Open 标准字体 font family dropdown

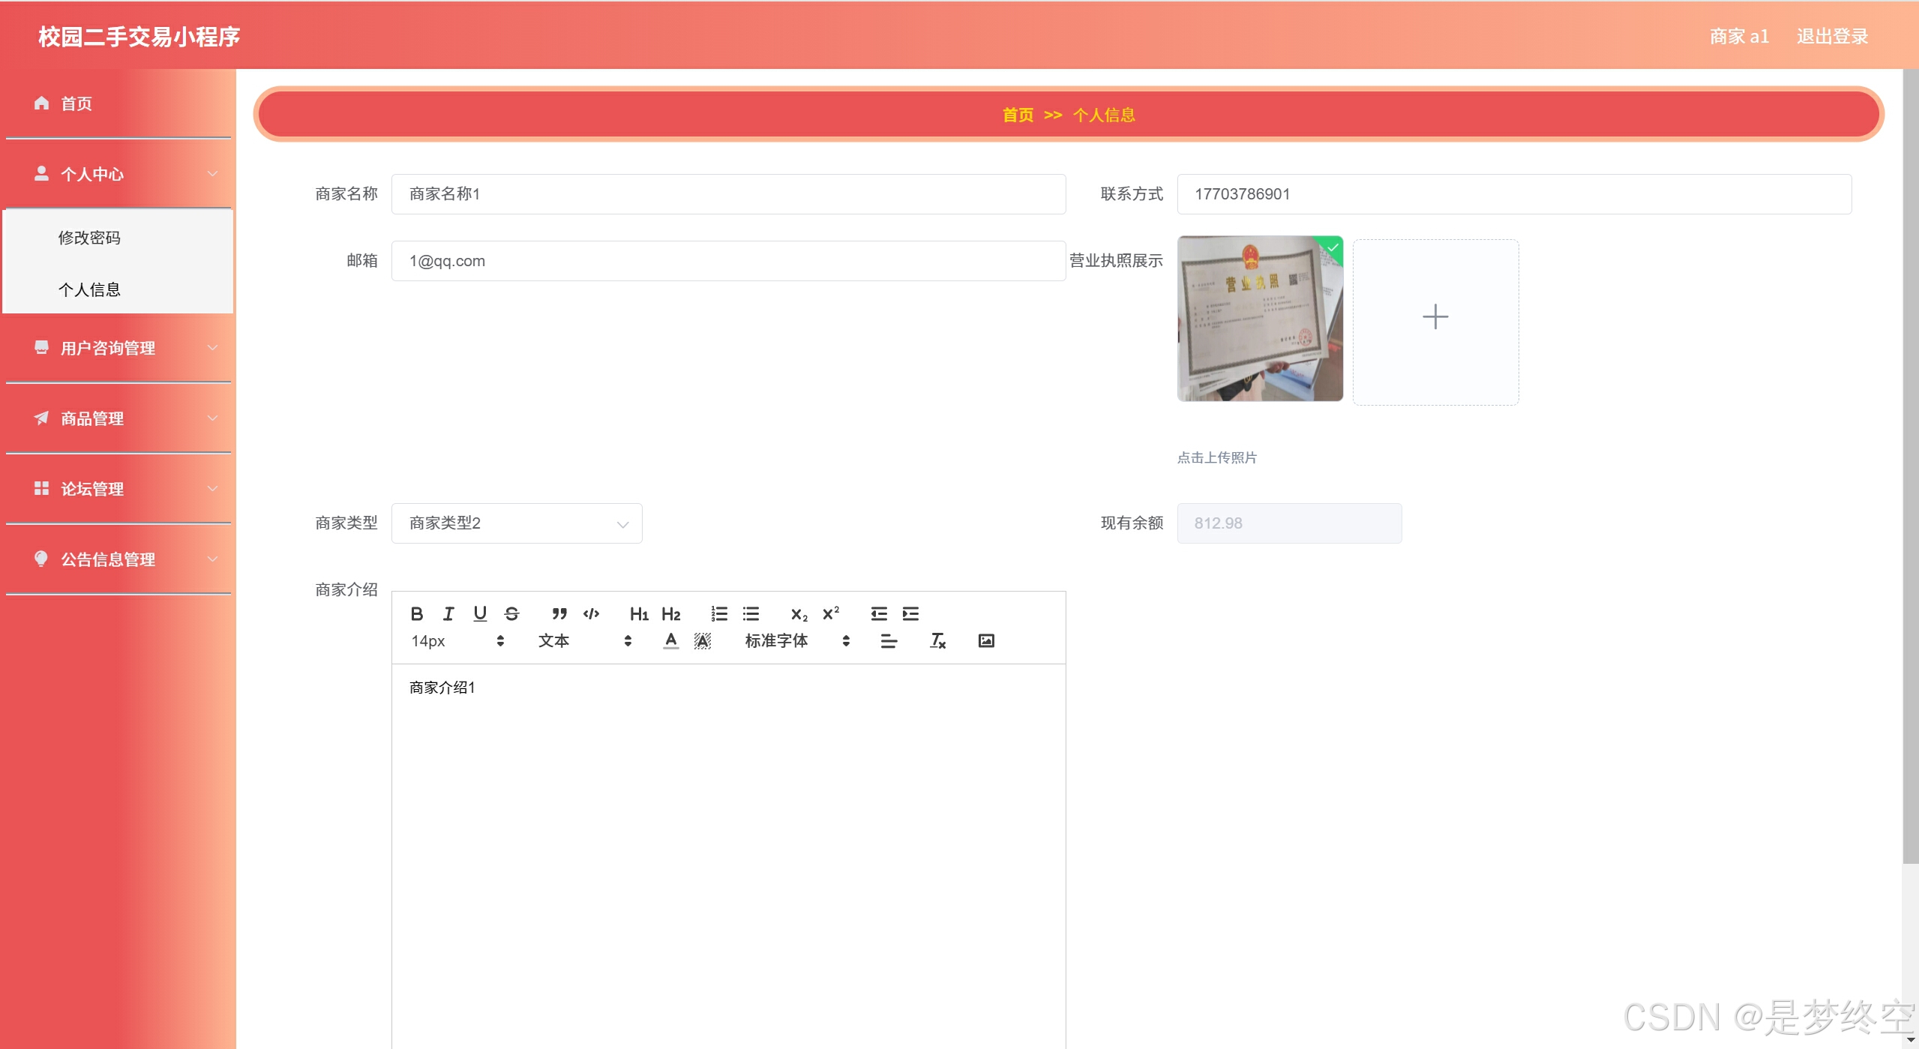point(796,641)
